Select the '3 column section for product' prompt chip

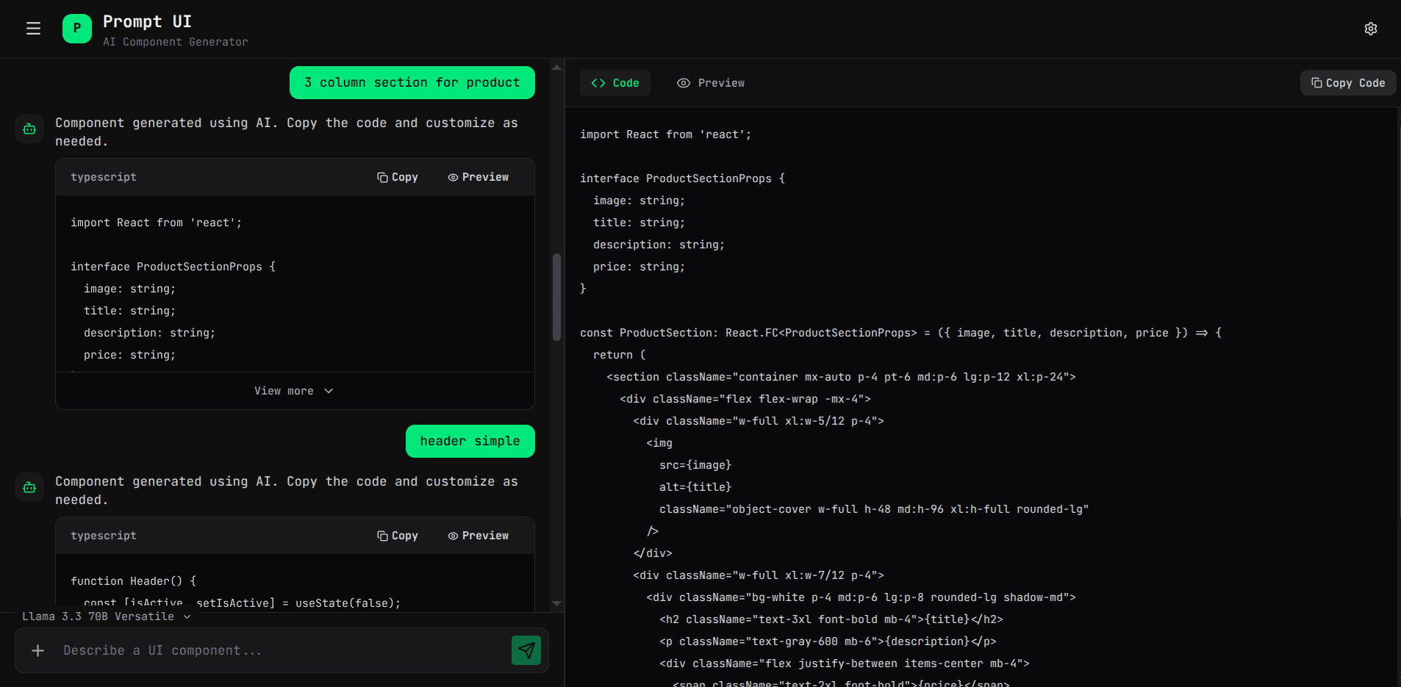click(x=412, y=82)
